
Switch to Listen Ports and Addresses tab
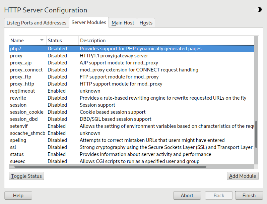pos(37,23)
